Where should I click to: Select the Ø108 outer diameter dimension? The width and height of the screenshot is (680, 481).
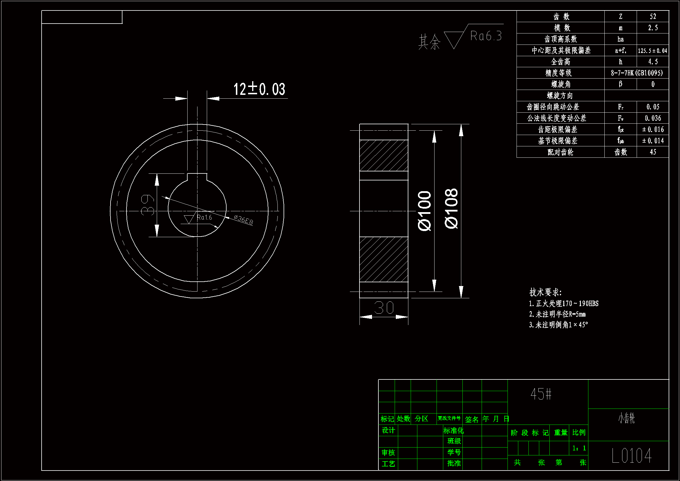pos(451,208)
